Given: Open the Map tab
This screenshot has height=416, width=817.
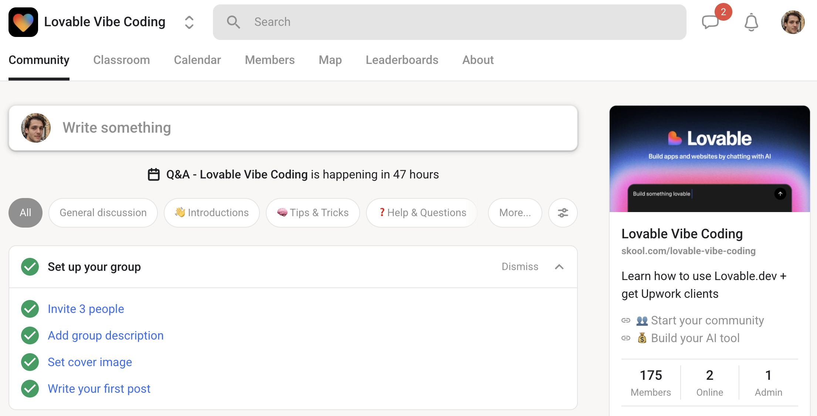Looking at the screenshot, I should point(330,60).
